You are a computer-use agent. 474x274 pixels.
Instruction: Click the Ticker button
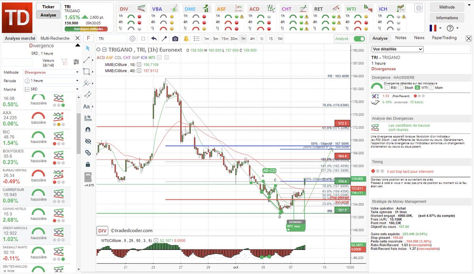tap(48, 7)
